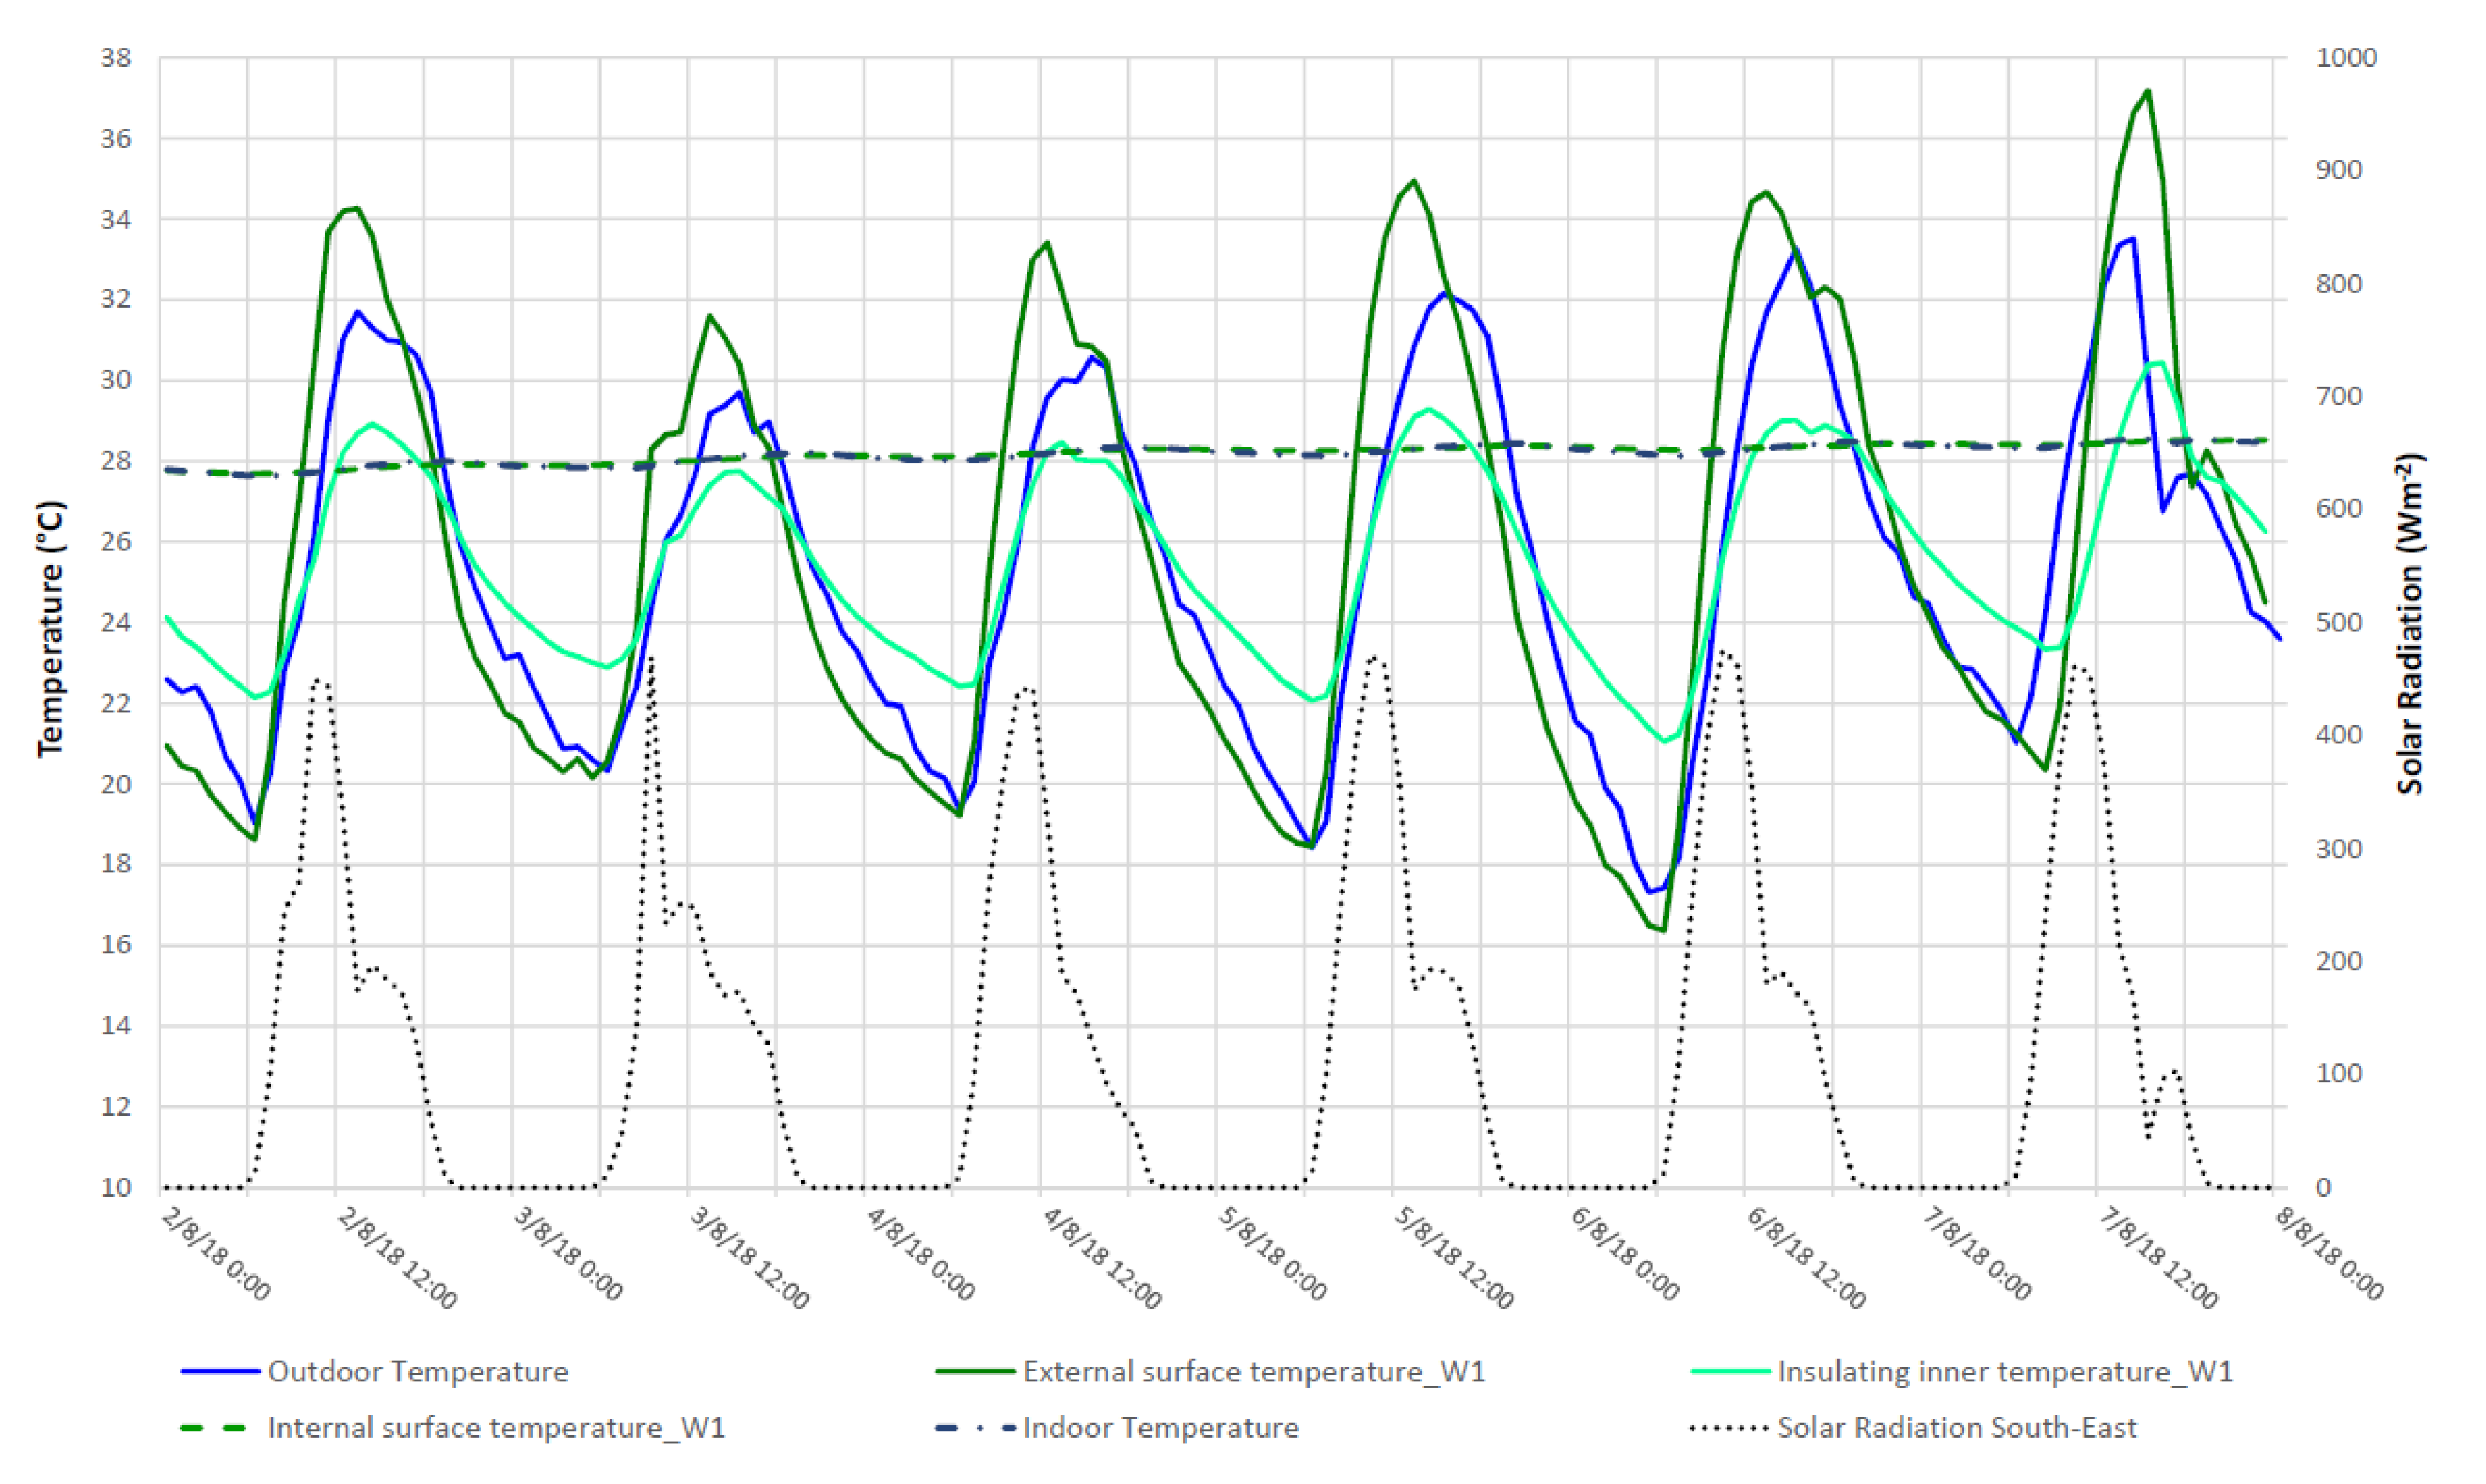Click the 5/8/18 12:00 x-axis label
This screenshot has width=2486, height=1484.
[x=1453, y=1259]
